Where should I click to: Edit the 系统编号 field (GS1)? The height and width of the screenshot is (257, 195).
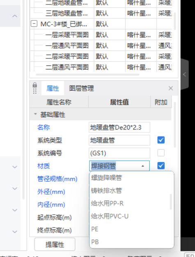click(x=119, y=153)
